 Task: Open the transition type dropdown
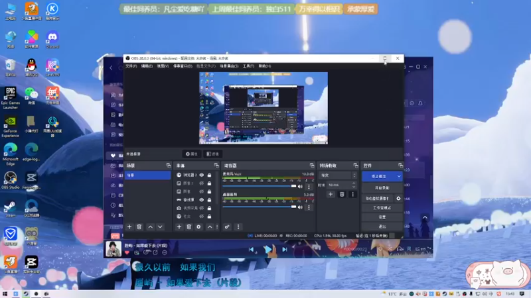tap(338, 175)
